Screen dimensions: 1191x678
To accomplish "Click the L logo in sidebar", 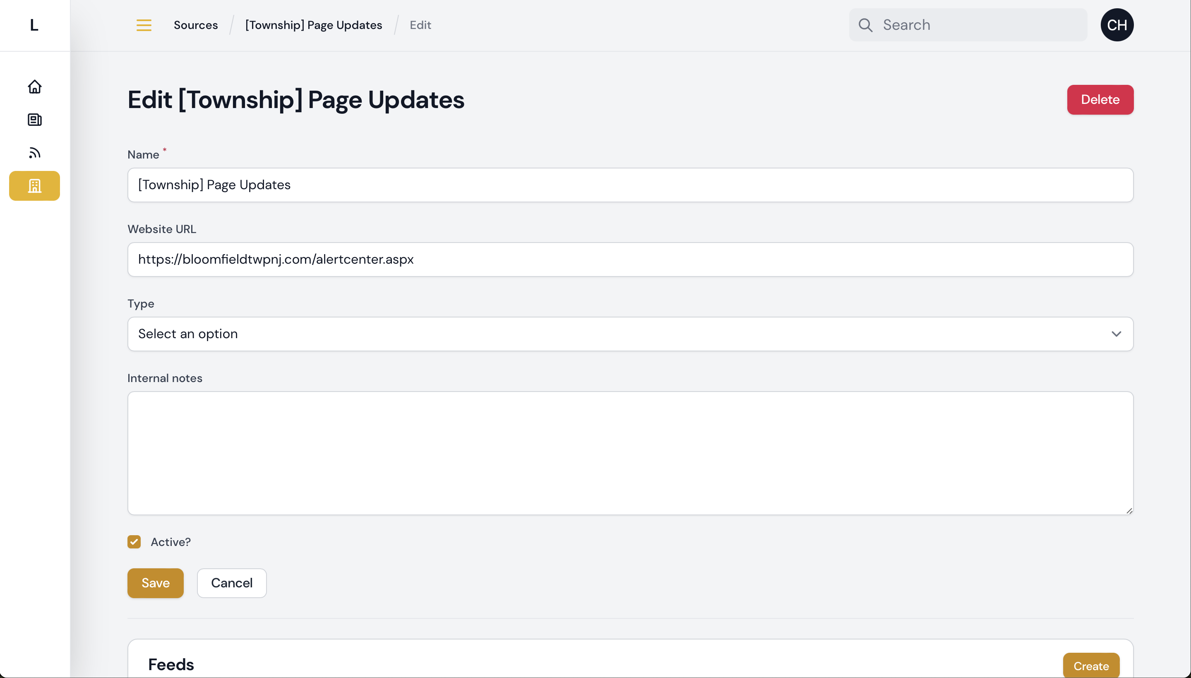I will click(x=34, y=25).
